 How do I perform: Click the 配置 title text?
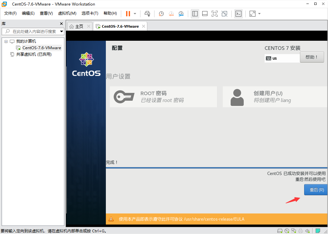pyautogui.click(x=117, y=48)
